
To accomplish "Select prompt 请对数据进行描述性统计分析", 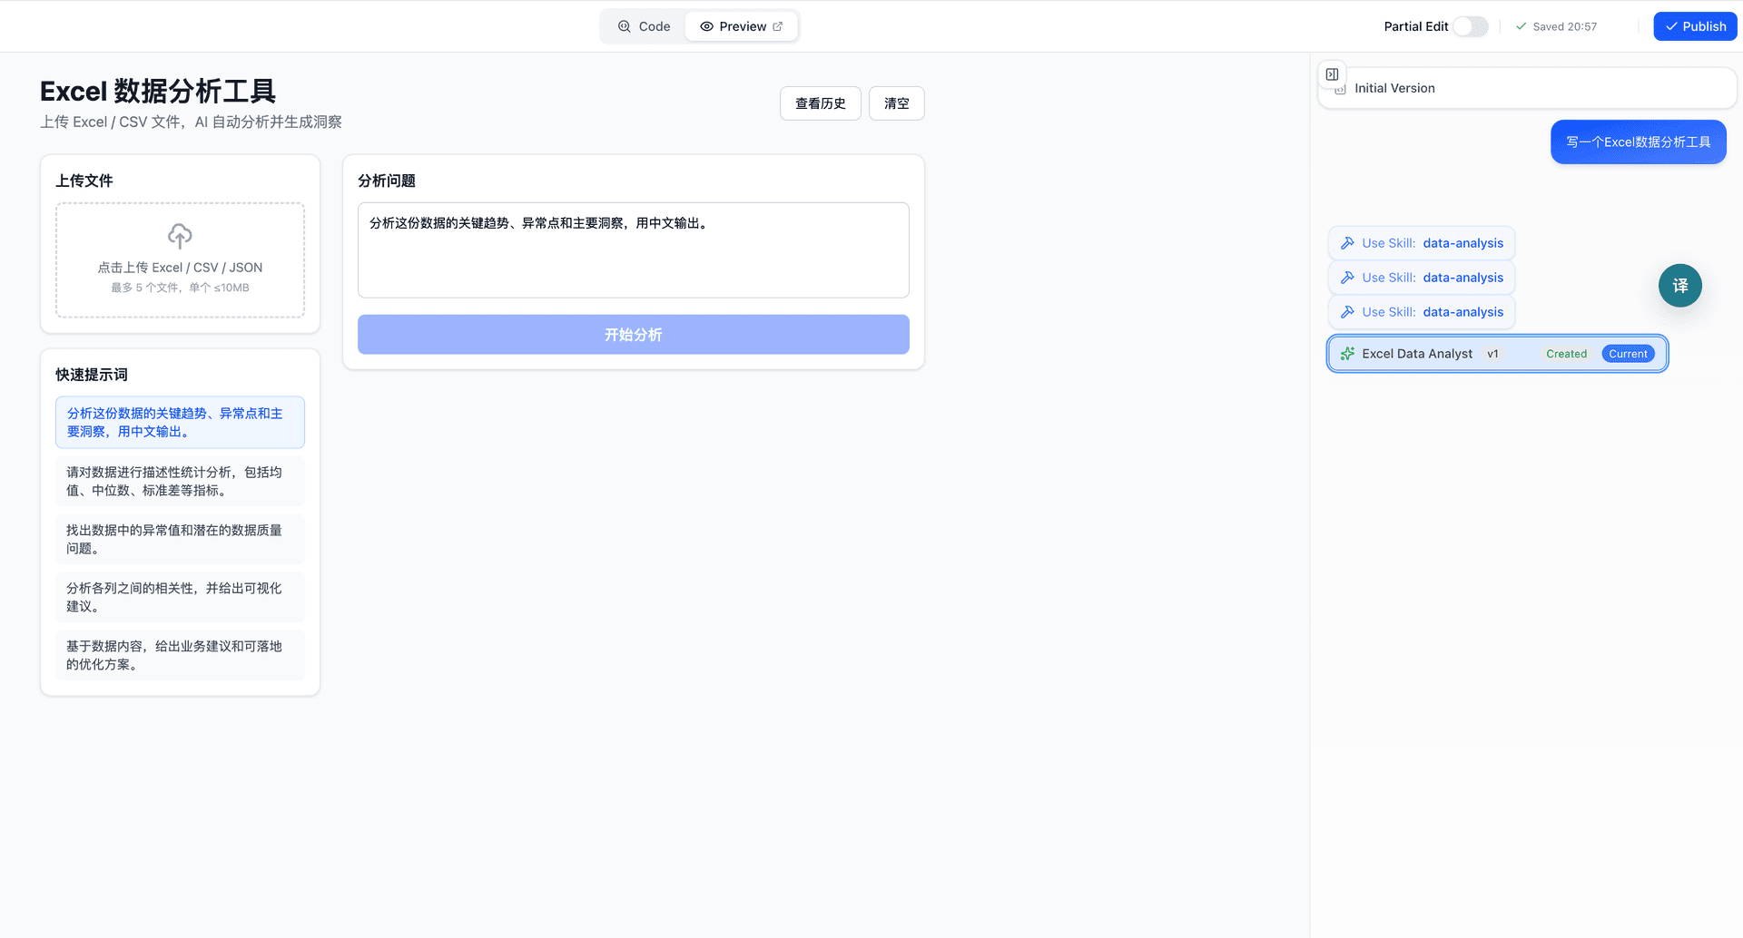I will pyautogui.click(x=180, y=481).
